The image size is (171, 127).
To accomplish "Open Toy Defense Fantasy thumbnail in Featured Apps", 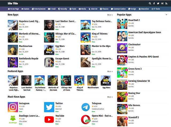I will (x=40, y=80).
